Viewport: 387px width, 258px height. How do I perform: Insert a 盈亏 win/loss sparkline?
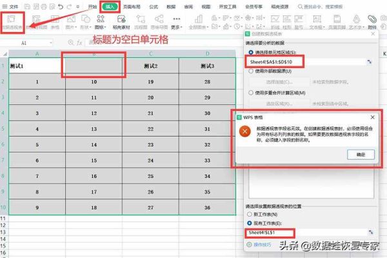coord(299,22)
